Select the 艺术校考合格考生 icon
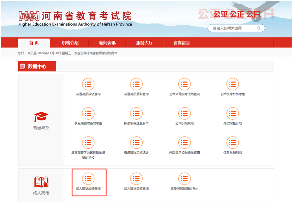This screenshot has height=205, width=293. click(x=233, y=84)
